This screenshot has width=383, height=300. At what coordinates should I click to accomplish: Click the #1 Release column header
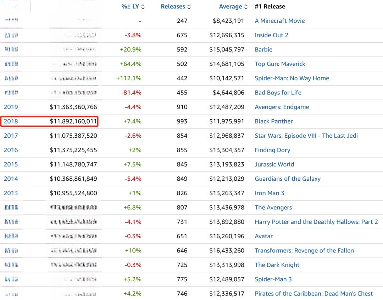(x=270, y=7)
